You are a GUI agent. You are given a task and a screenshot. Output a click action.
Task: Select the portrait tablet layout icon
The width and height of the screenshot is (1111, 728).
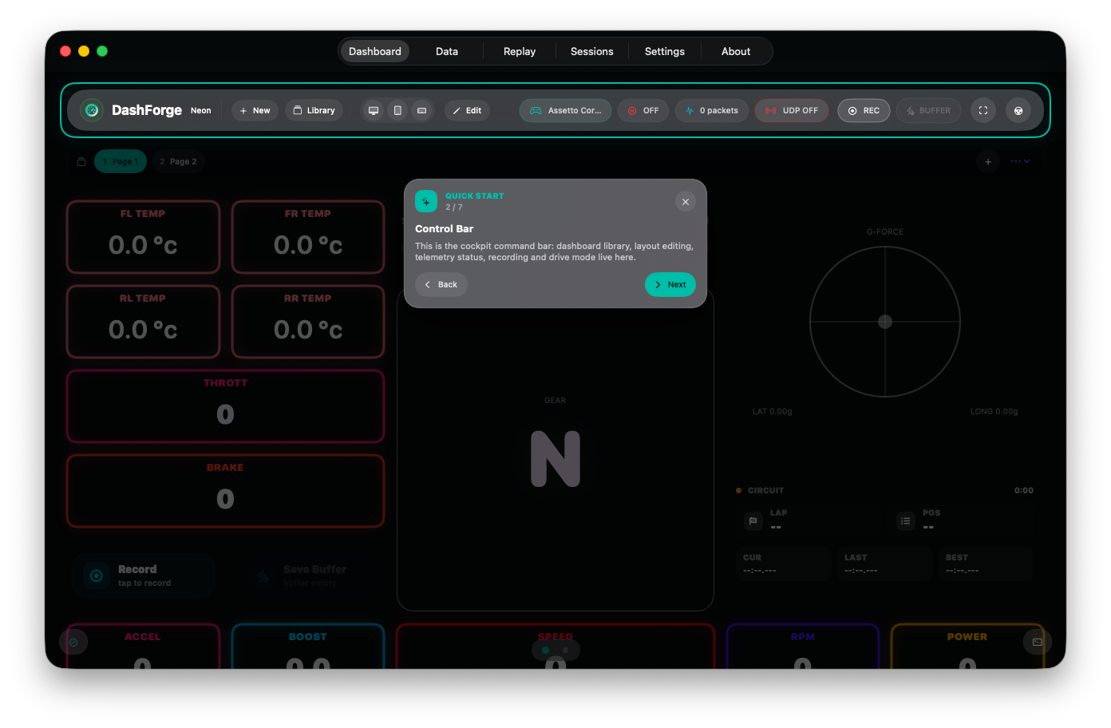(x=397, y=110)
